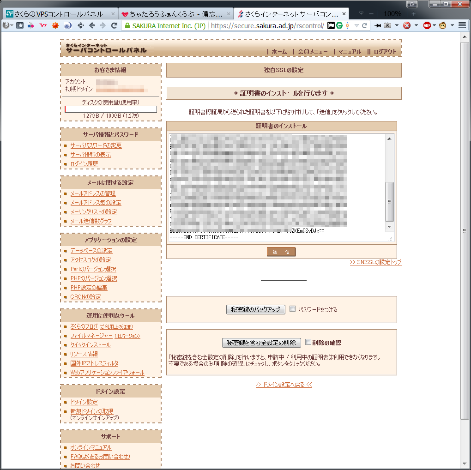The height and width of the screenshot is (470, 471).
Task: Click the four-arrow move toolbar icon
Action: pyautogui.click(x=81, y=25)
